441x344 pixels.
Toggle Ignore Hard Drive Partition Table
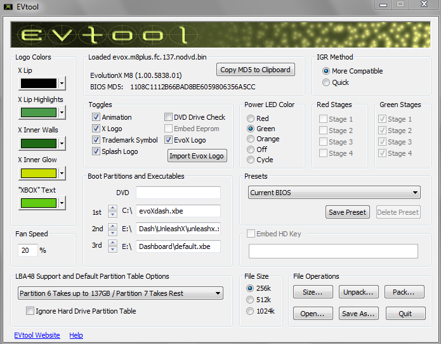30,311
